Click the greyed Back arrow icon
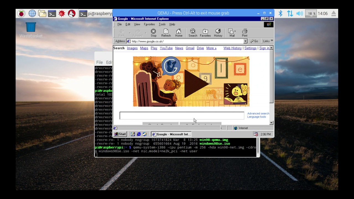Image resolution: width=354 pixels, height=199 pixels. coord(122,31)
